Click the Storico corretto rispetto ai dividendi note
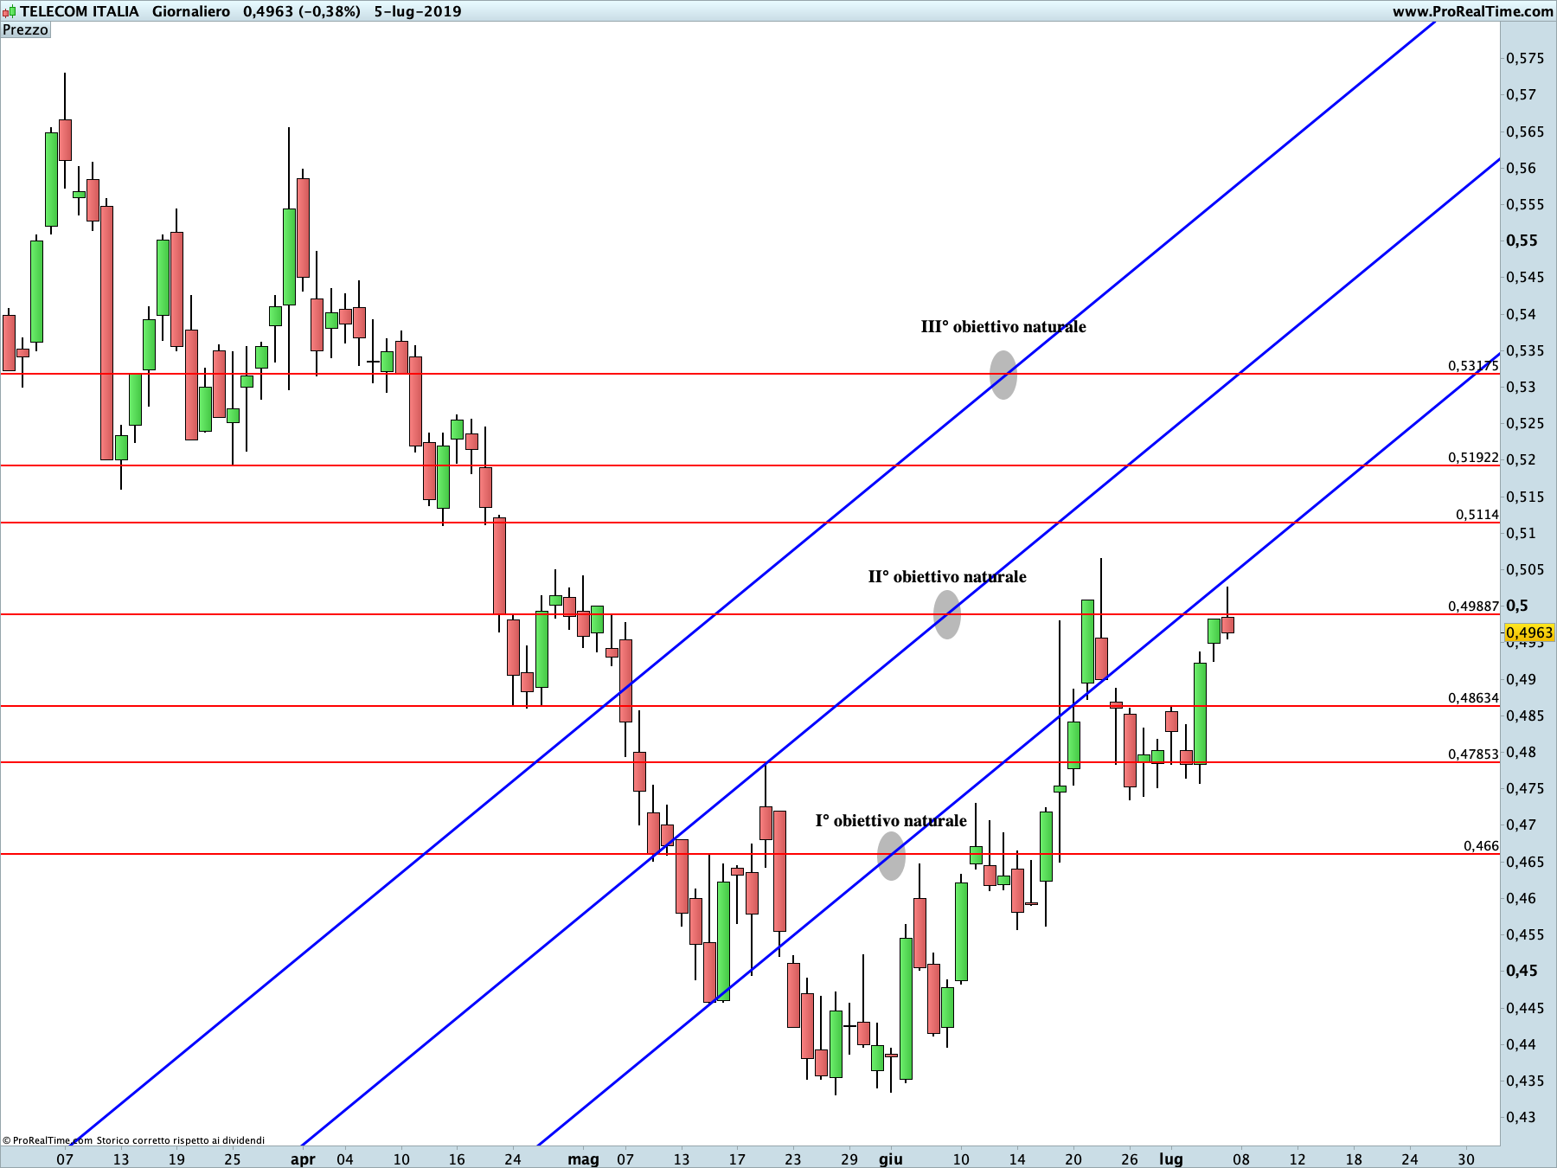This screenshot has width=1557, height=1168. coord(181,1140)
